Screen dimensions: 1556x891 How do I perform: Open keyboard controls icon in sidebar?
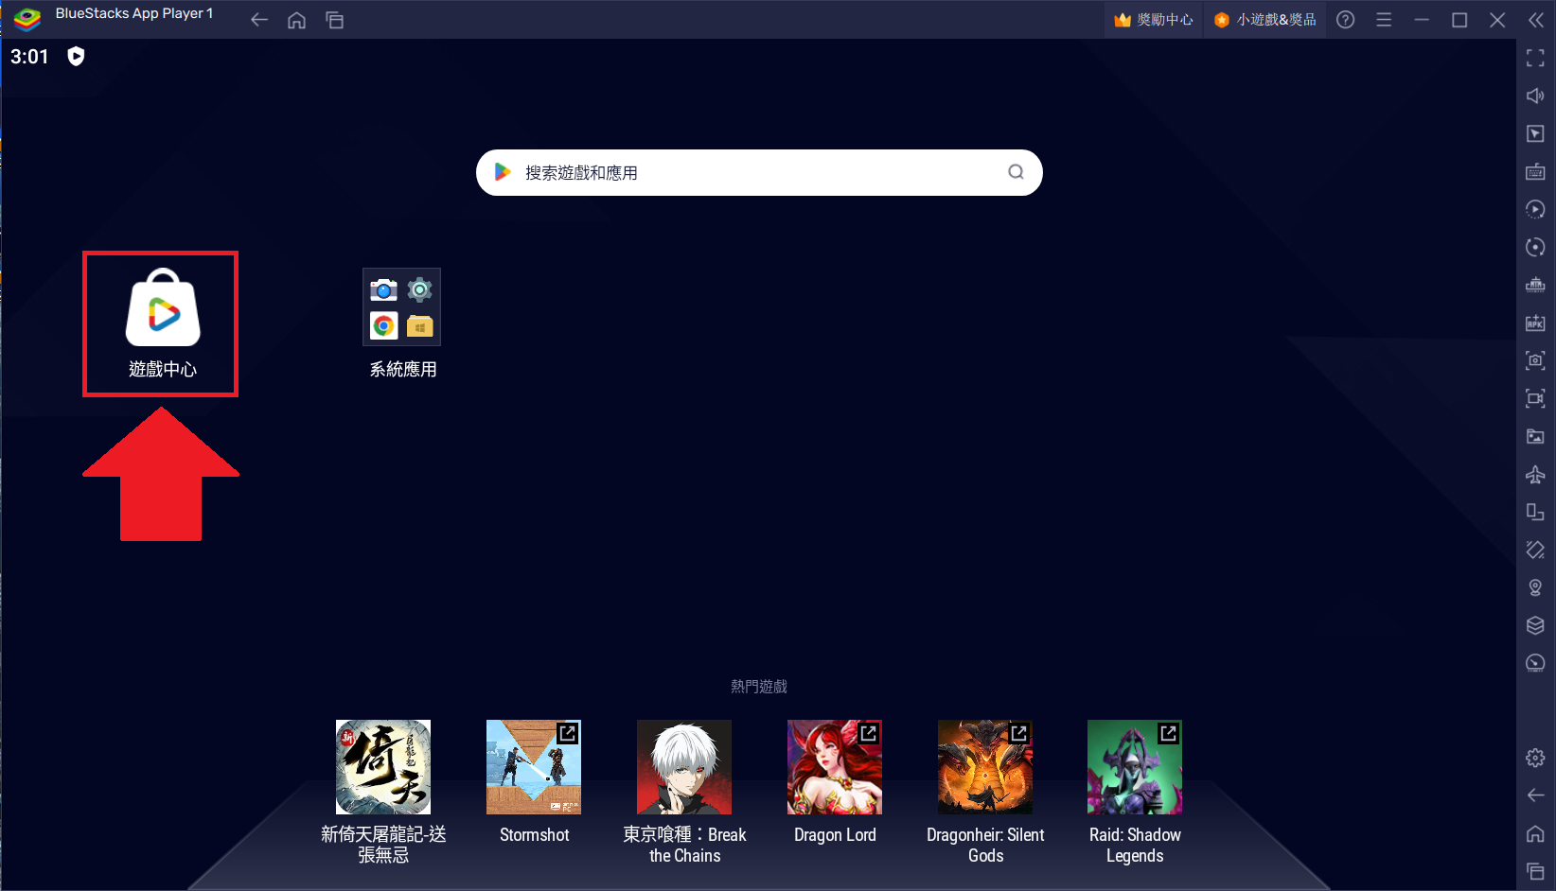click(x=1535, y=171)
